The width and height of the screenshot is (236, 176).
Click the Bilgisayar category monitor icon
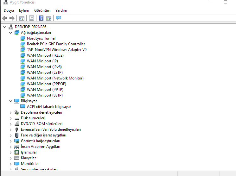click(17, 101)
